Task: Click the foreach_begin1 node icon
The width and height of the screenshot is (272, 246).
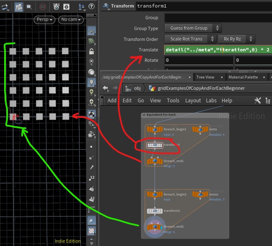Action: [155, 129]
